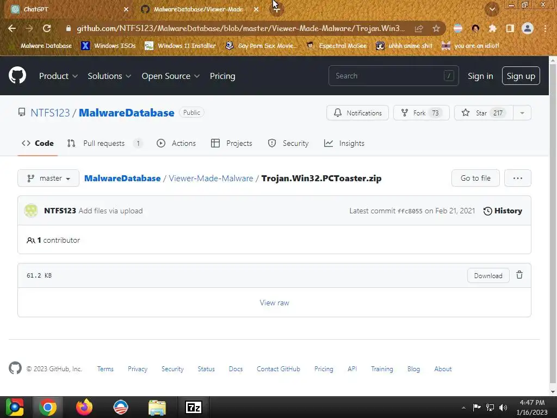Click the browser forward arrow
557x418 pixels.
pos(29,28)
